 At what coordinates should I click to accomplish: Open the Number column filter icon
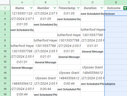(55, 8)
